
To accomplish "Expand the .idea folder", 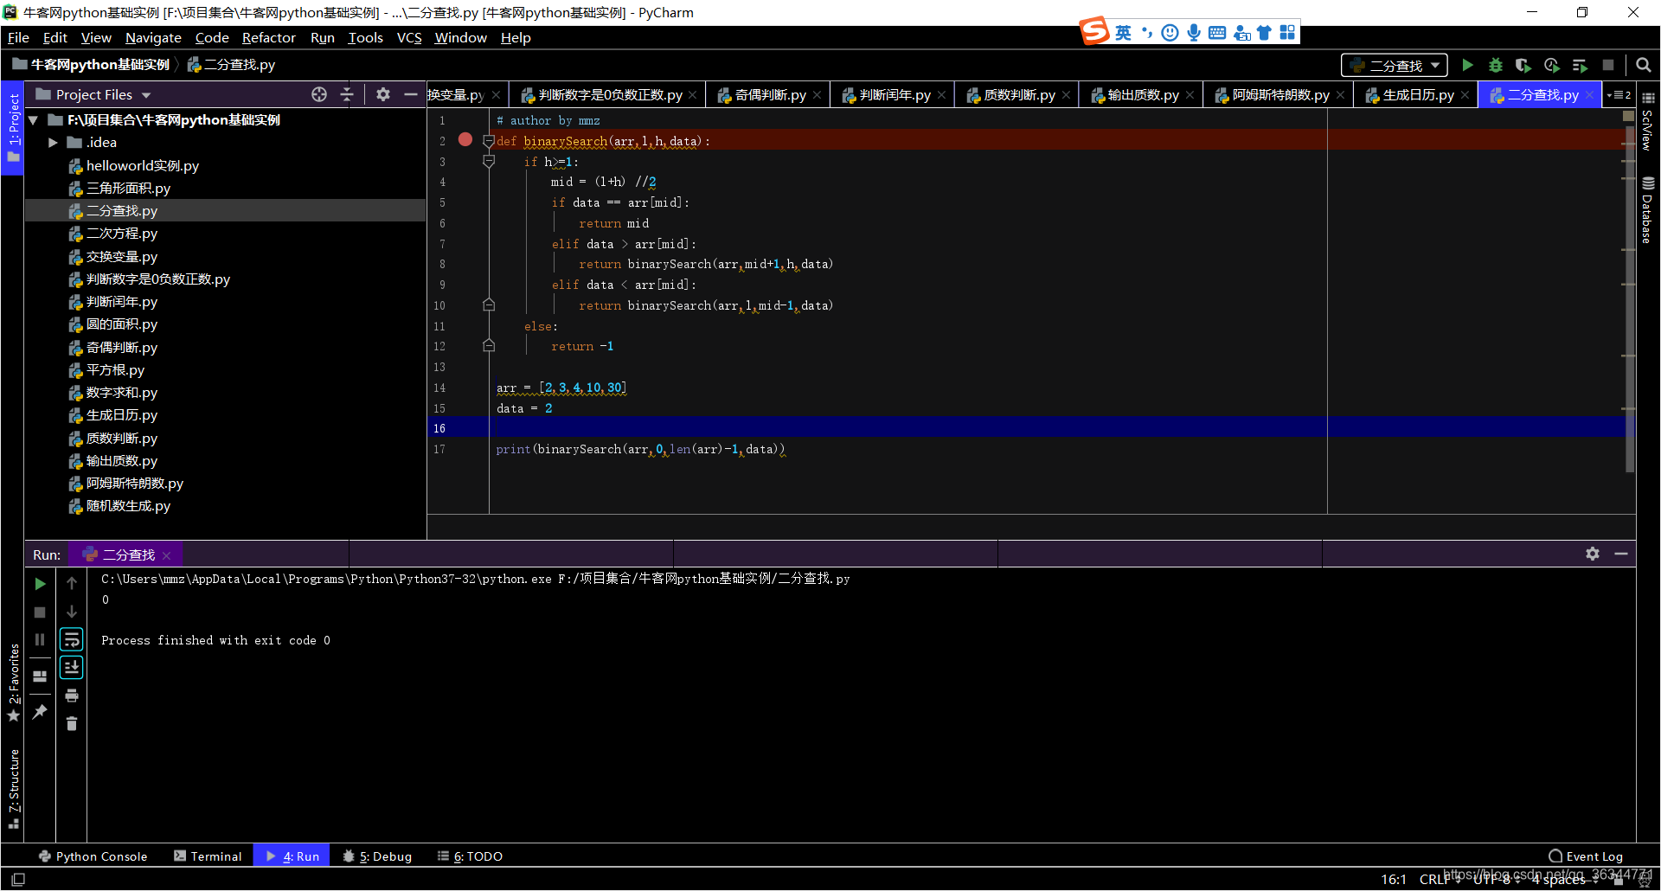I will tap(53, 143).
